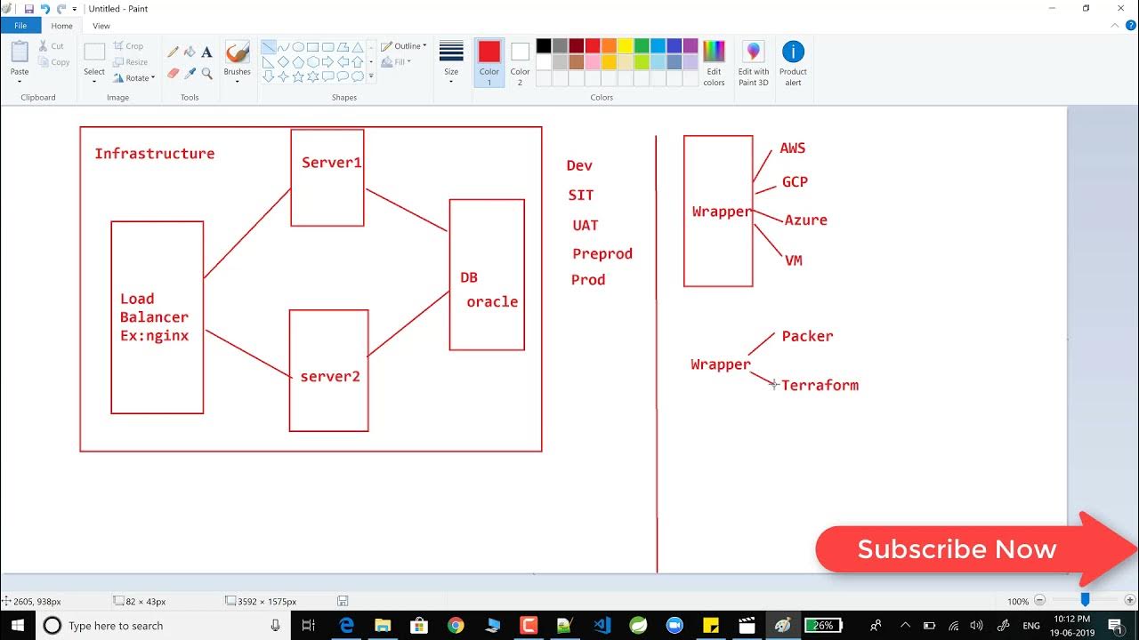Open the Help question mark
1139x640 pixels.
pyautogui.click(x=1131, y=26)
